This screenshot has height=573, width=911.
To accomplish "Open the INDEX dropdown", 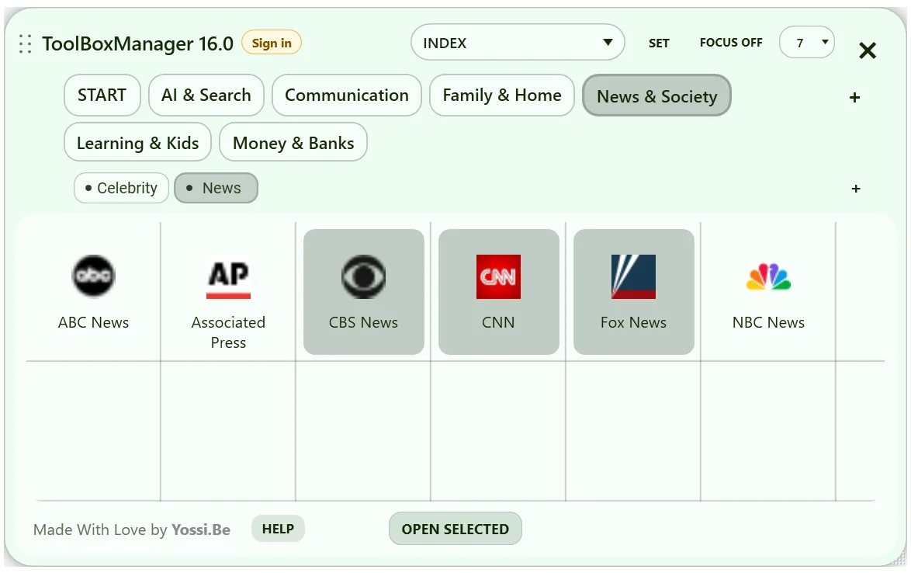I will pyautogui.click(x=518, y=43).
